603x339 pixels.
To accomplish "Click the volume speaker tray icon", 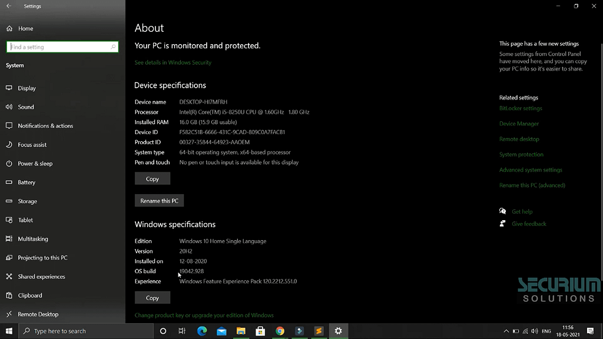I will [535, 331].
